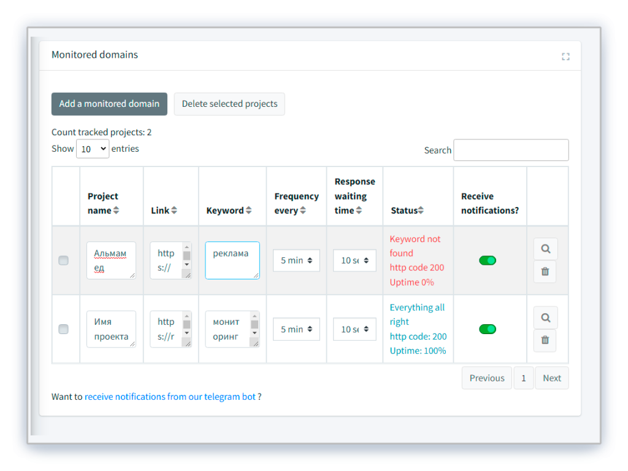628x471 pixels.
Task: Click Add a monitored domain button
Action: (109, 104)
